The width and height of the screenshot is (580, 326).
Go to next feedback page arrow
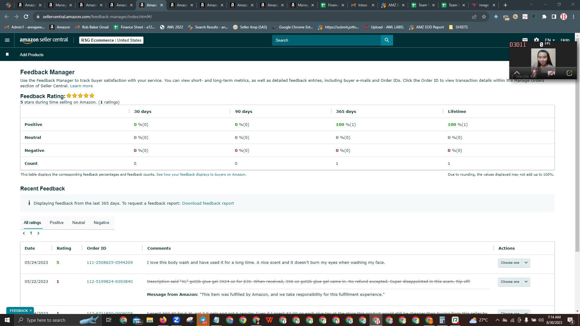(38, 233)
